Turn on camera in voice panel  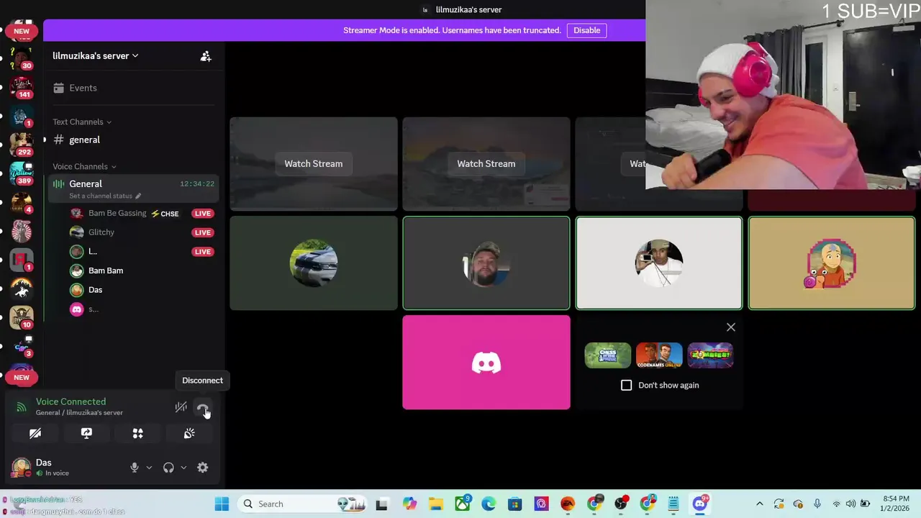[35, 433]
